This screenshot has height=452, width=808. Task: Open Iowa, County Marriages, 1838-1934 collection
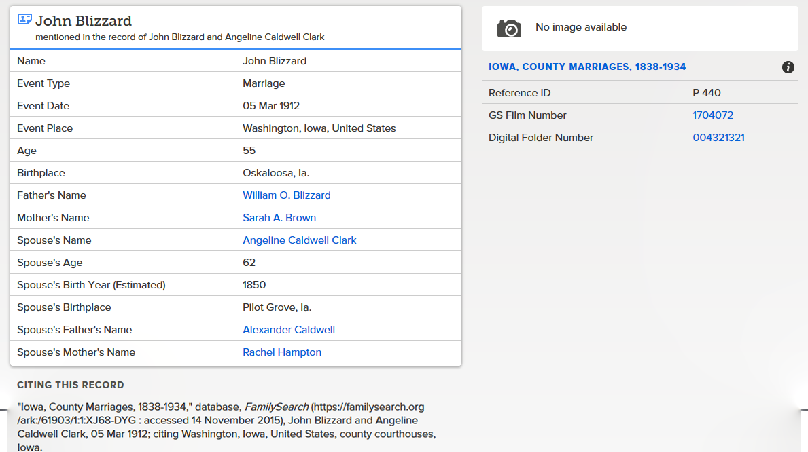[586, 67]
